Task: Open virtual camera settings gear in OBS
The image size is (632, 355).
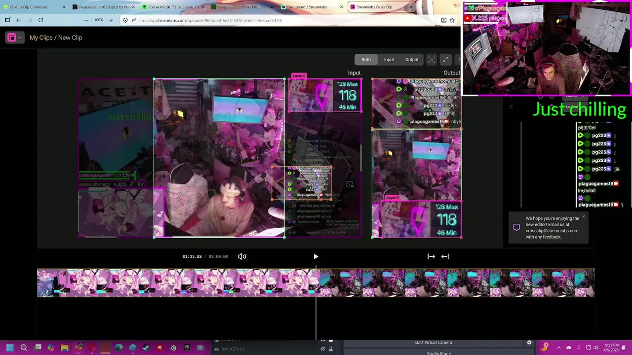Action: click(x=529, y=343)
